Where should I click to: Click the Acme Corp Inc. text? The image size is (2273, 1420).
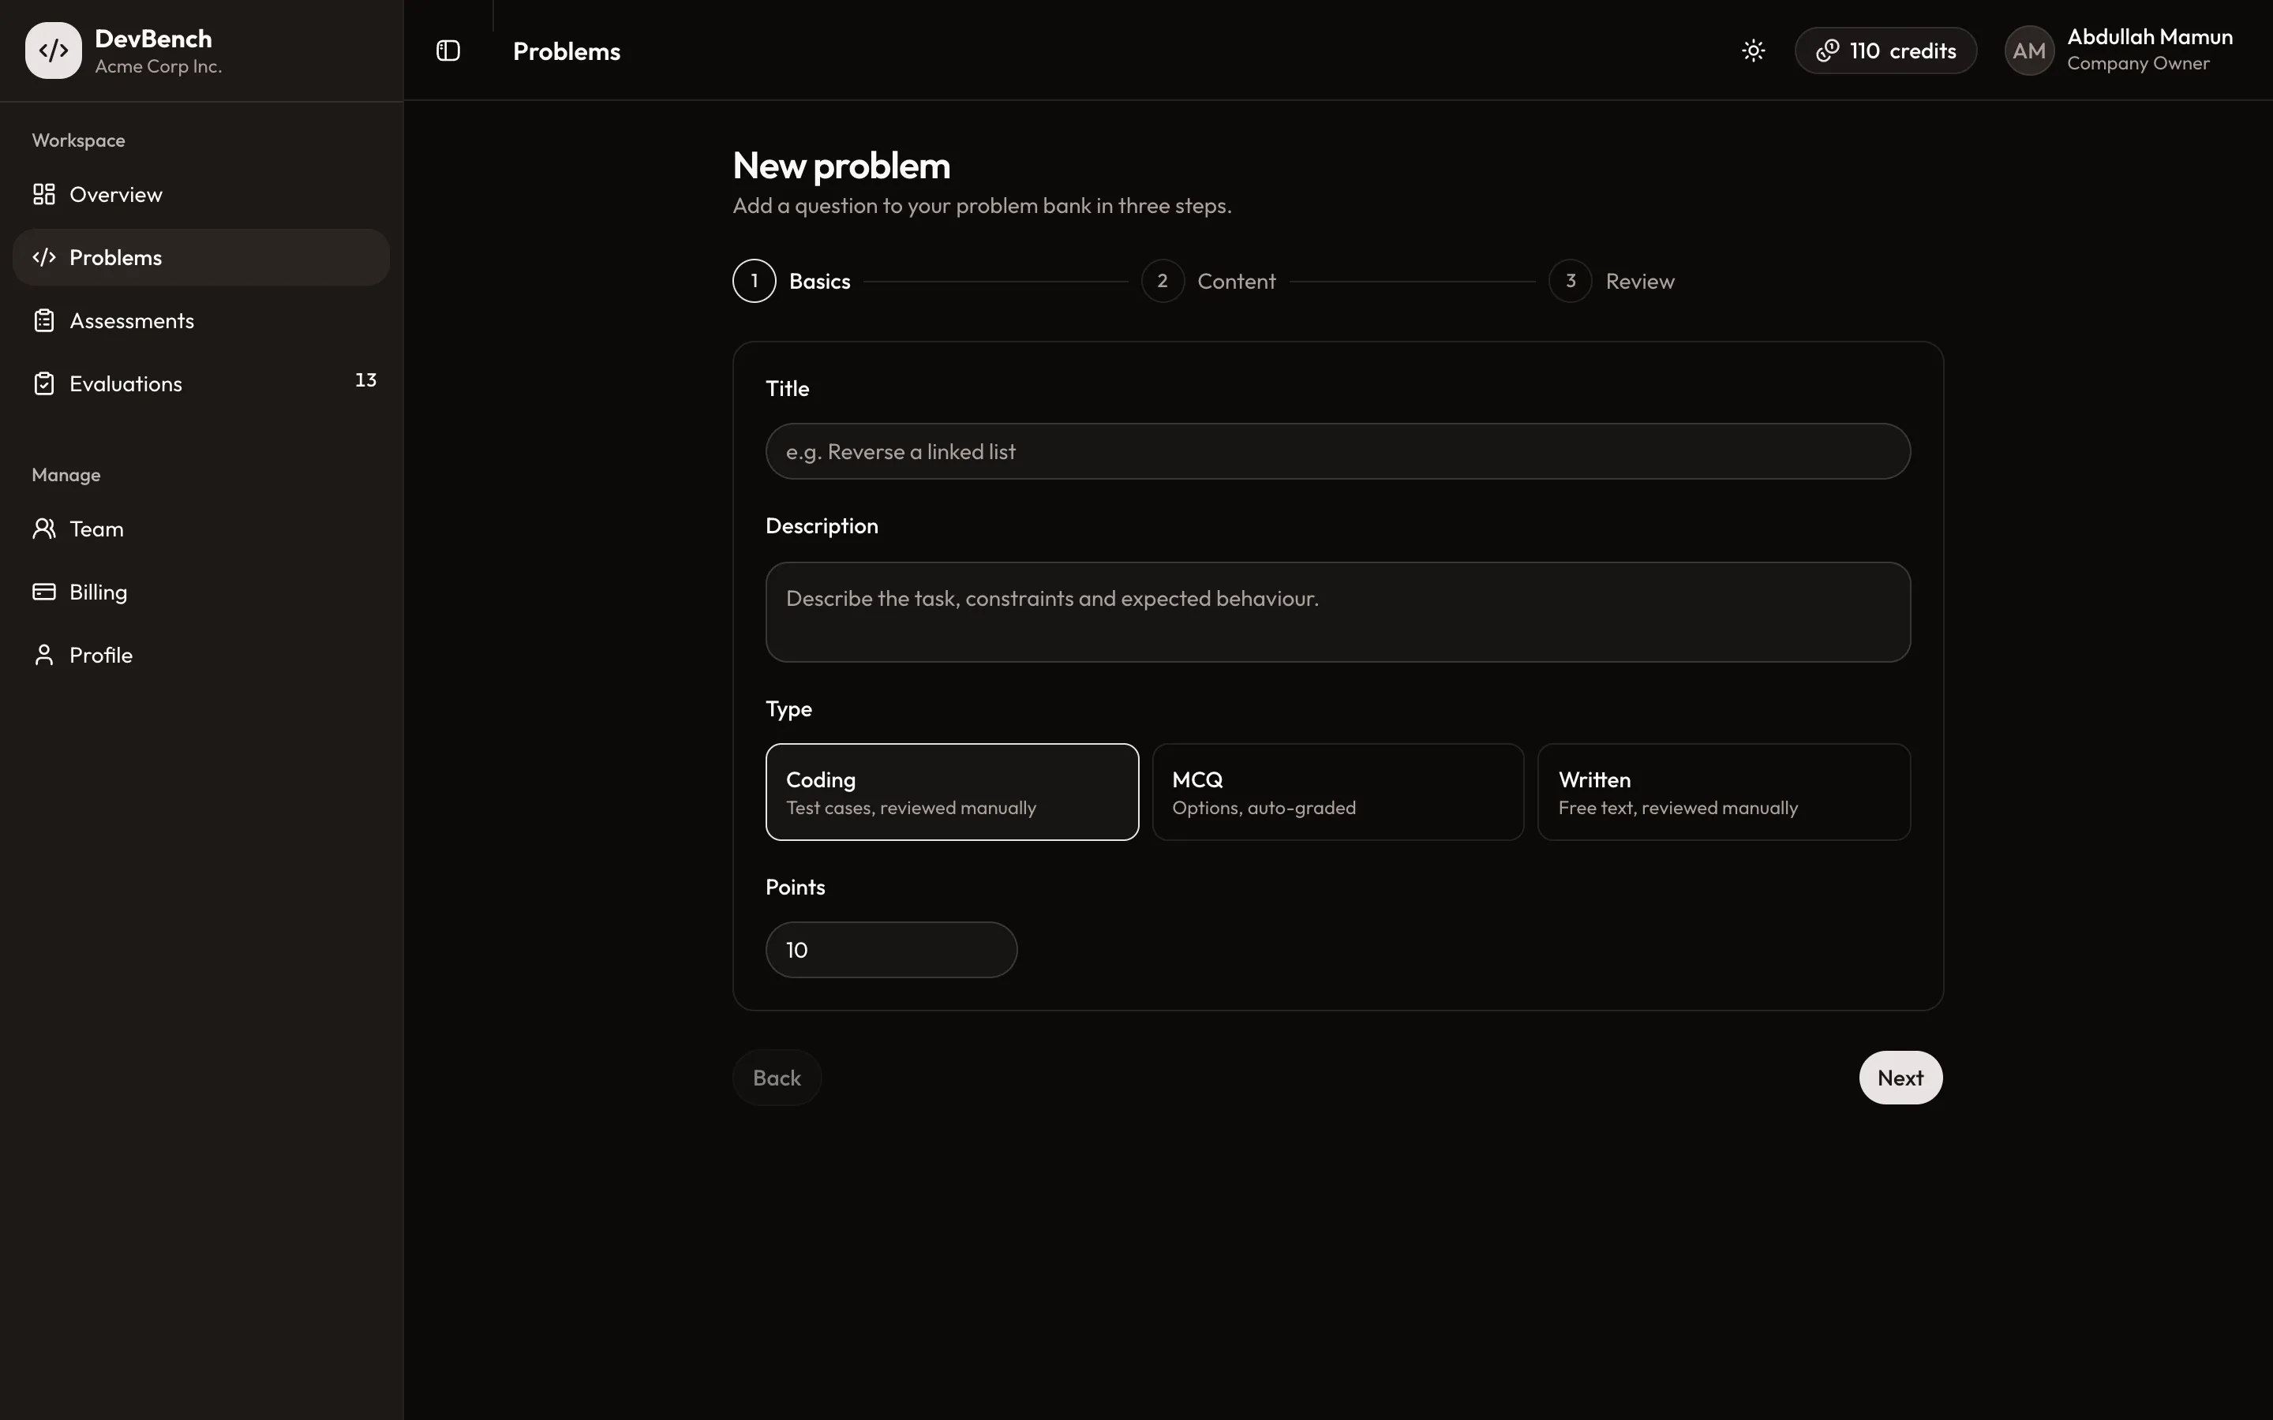(x=158, y=67)
